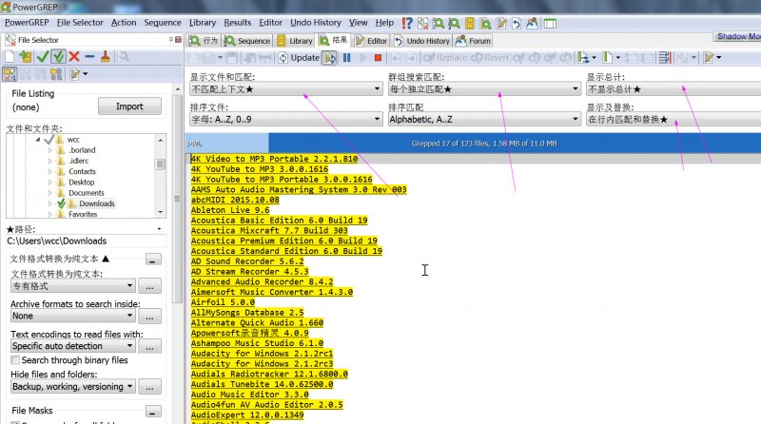Screen dimensions: 761x424
Task: Pin the File Selector panel
Action: click(x=171, y=39)
